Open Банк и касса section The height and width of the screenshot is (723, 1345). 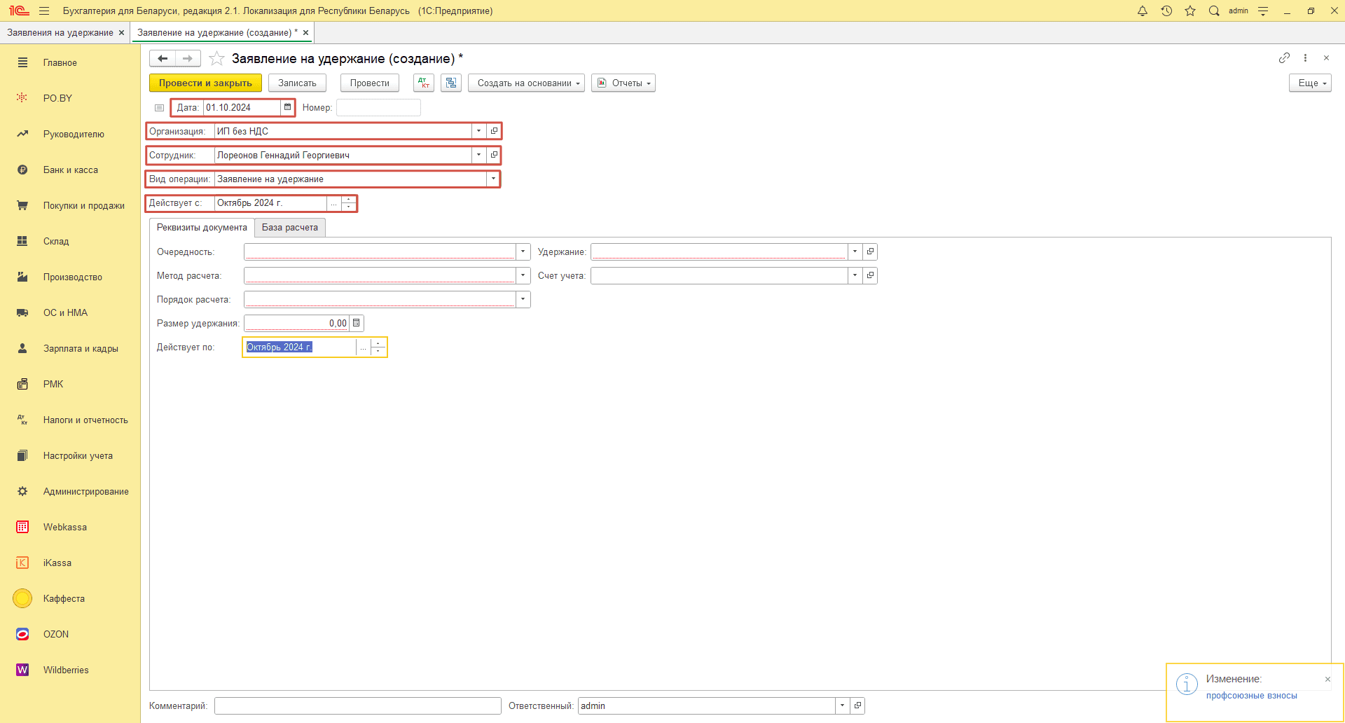pyautogui.click(x=70, y=170)
